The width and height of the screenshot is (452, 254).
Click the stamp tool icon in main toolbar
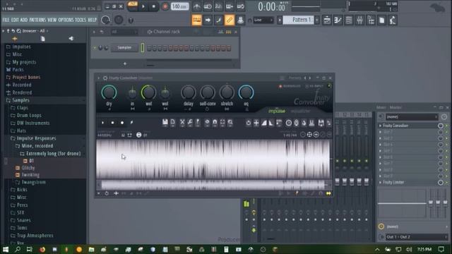pyautogui.click(x=240, y=20)
